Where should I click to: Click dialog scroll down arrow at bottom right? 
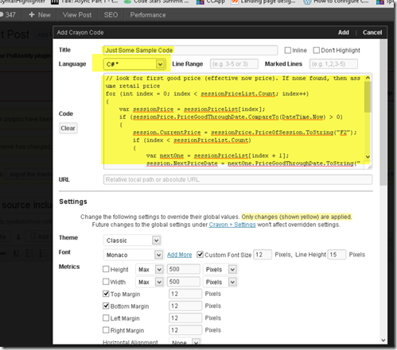pyautogui.click(x=383, y=340)
